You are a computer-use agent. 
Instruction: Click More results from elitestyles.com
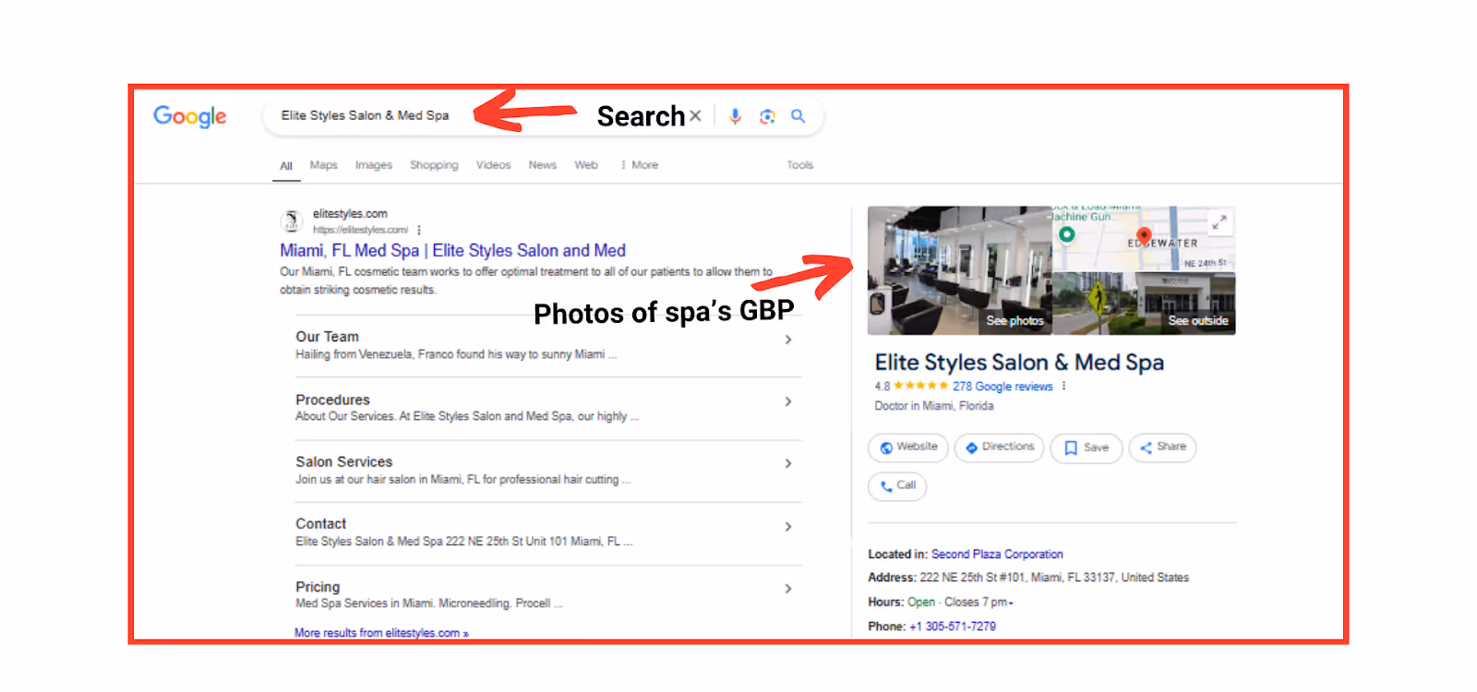[381, 633]
